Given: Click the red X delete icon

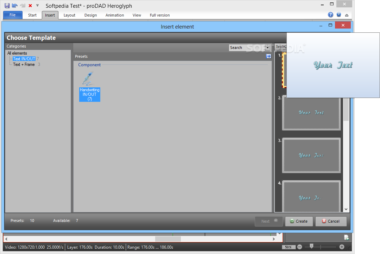Looking at the screenshot, I should pyautogui.click(x=30, y=6).
